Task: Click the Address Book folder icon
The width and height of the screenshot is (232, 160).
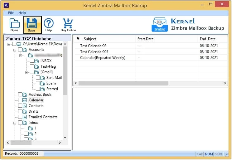Action: tap(25, 95)
